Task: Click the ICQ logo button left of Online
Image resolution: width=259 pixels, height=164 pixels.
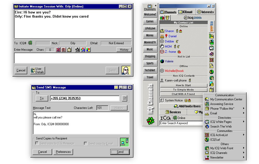Action: 166,118
